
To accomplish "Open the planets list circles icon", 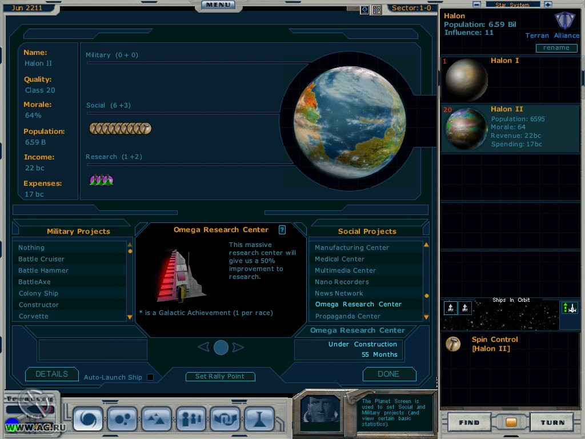I will coord(122,418).
